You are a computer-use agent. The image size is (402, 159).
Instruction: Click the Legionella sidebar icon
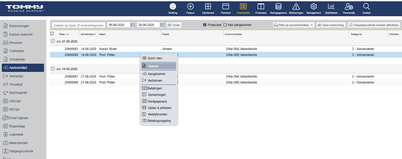(x=5, y=134)
